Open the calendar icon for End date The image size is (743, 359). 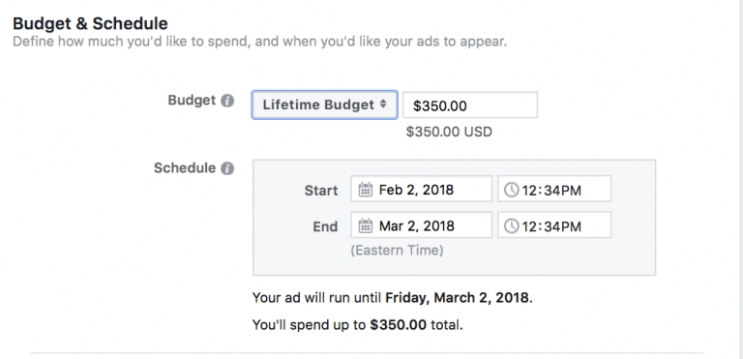pos(365,225)
